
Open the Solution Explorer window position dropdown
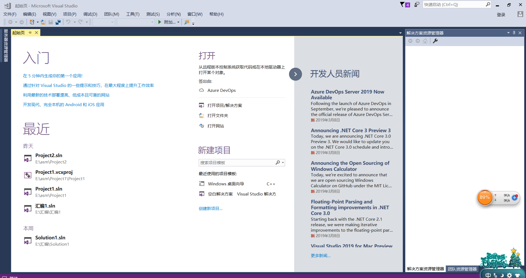click(508, 33)
